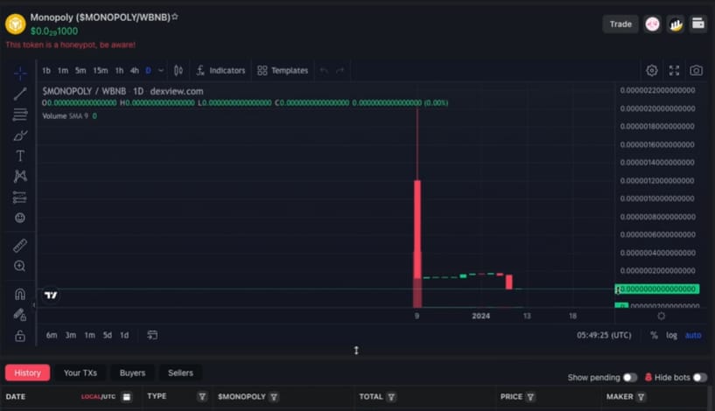
Task: Set the date range to 3m
Action: click(71, 336)
